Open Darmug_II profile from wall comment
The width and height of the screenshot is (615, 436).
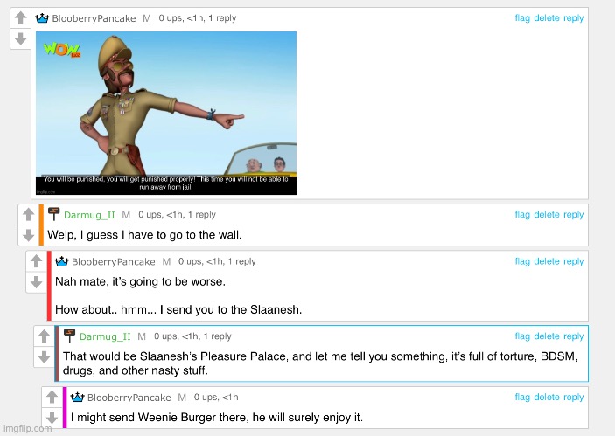tap(89, 215)
